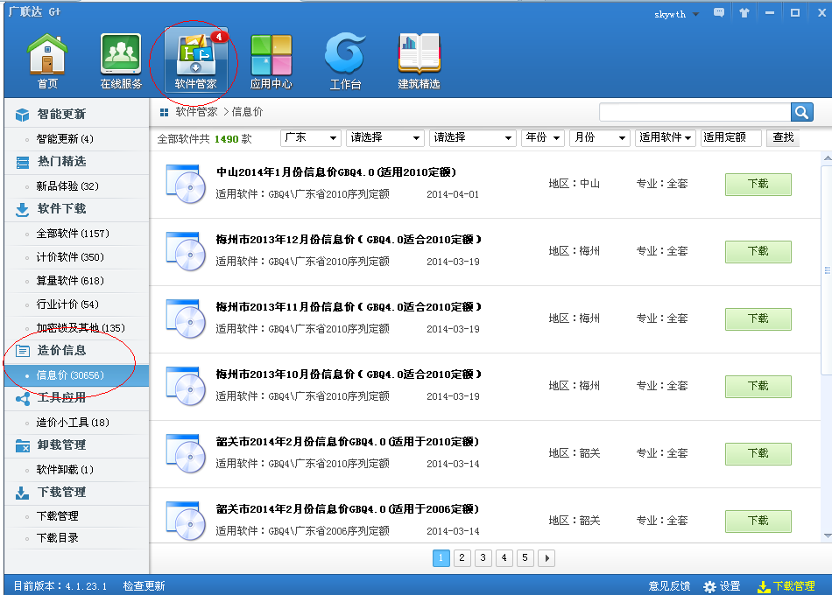The image size is (832, 595).
Task: Click the 查找 search button
Action: pyautogui.click(x=783, y=138)
